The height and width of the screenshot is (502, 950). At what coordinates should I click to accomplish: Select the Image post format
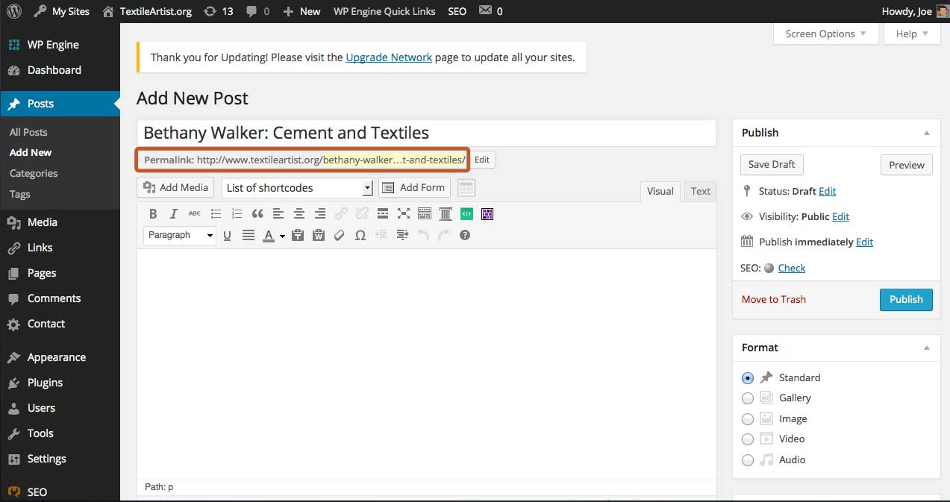(x=748, y=419)
